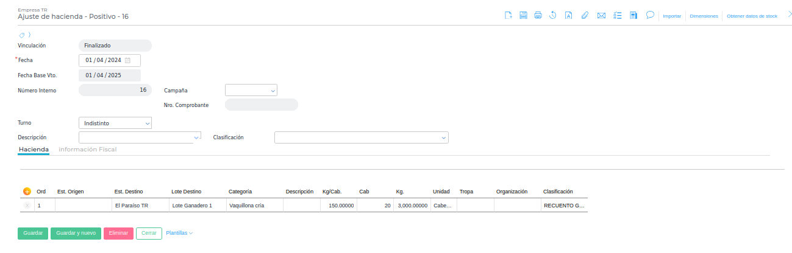Click the envelope email icon

(601, 16)
